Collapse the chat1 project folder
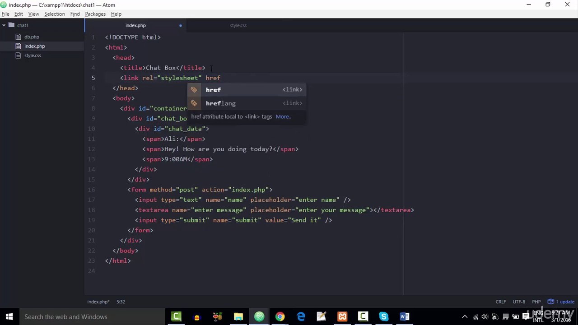This screenshot has height=325, width=578. point(4,25)
